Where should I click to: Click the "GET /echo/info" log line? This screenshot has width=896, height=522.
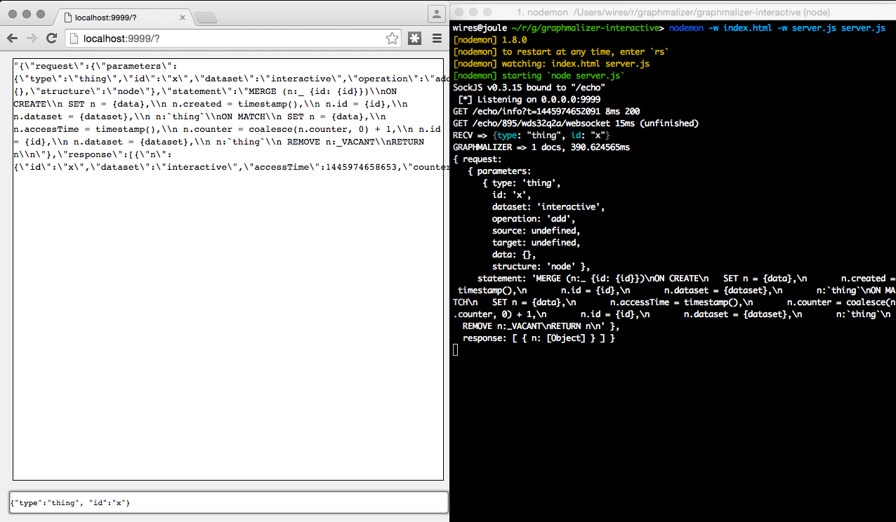point(546,112)
